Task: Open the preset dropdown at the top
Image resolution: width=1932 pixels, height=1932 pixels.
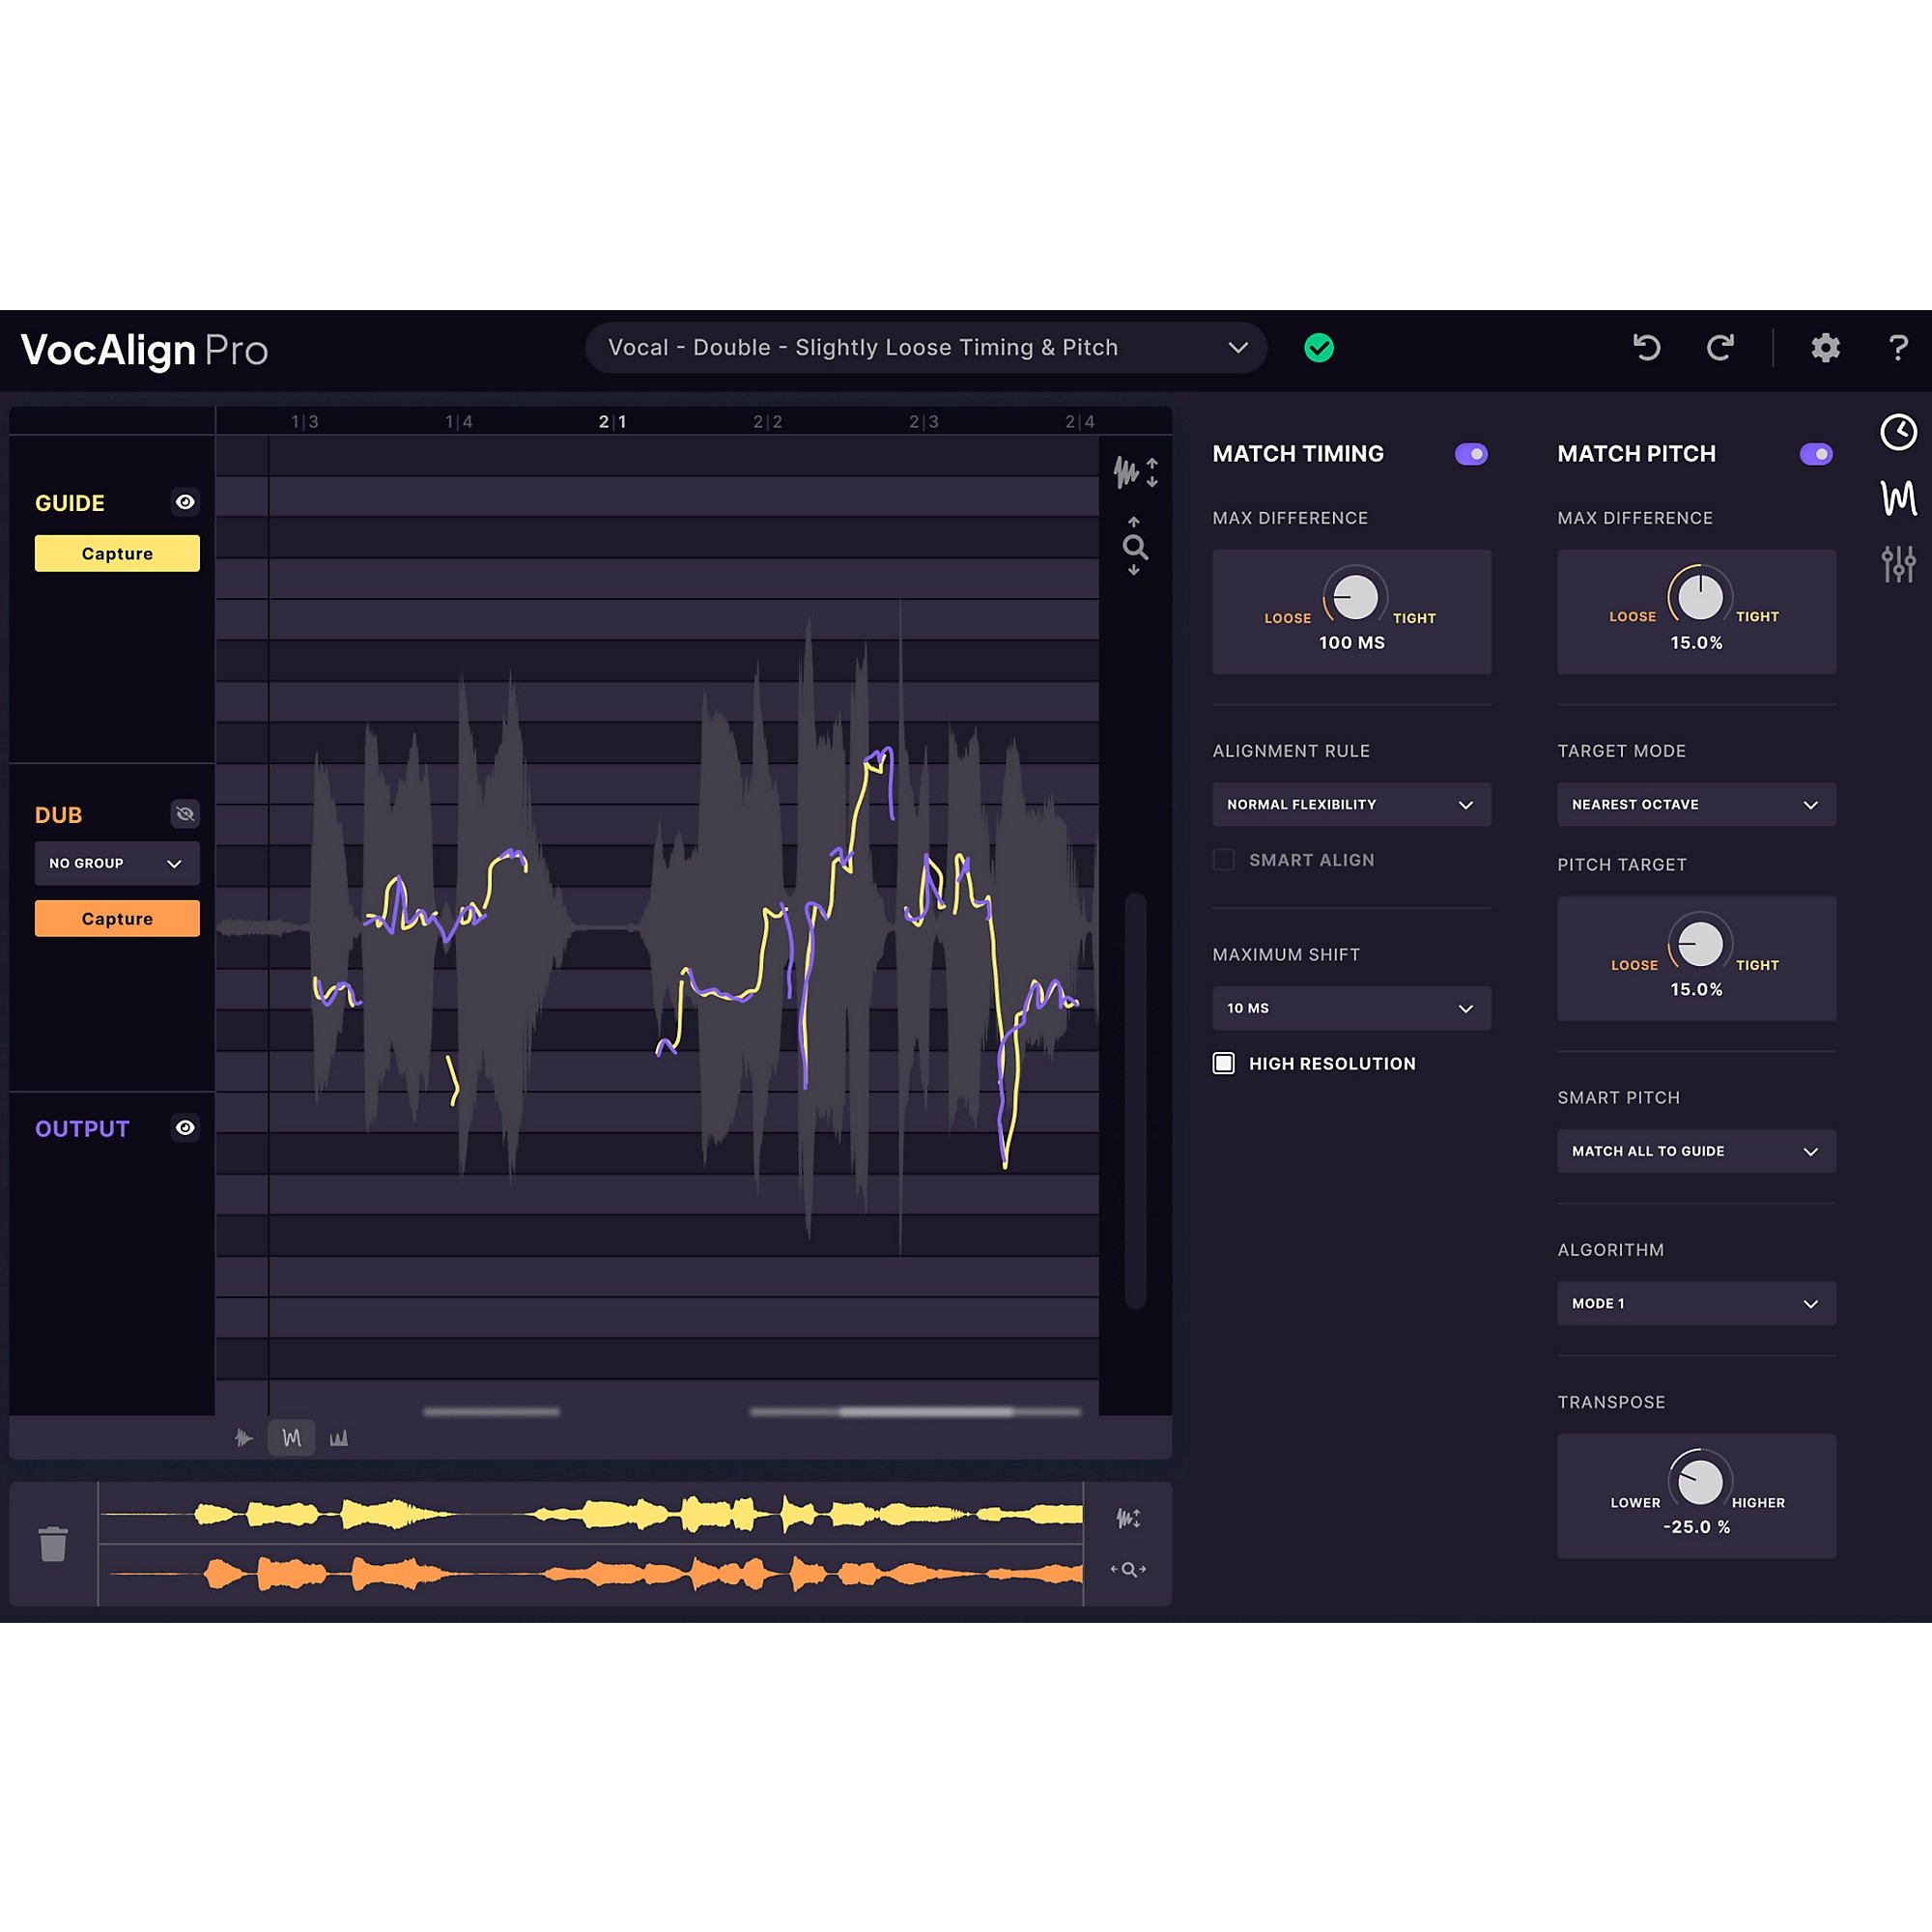Action: [926, 348]
